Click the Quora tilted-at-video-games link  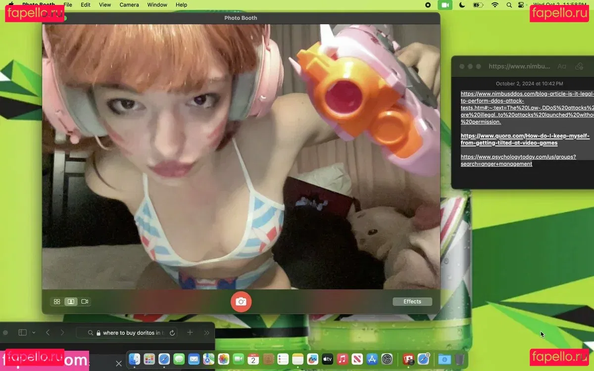(525, 139)
